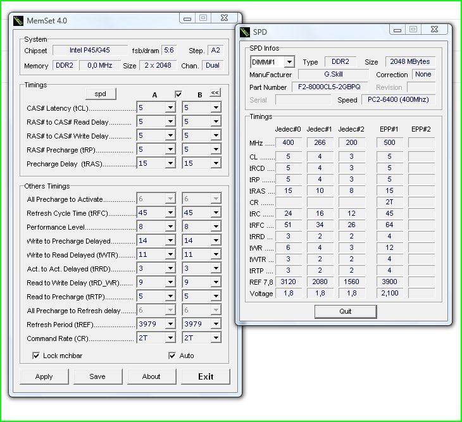
Task: Click the Correction field showing None
Action: pos(423,74)
